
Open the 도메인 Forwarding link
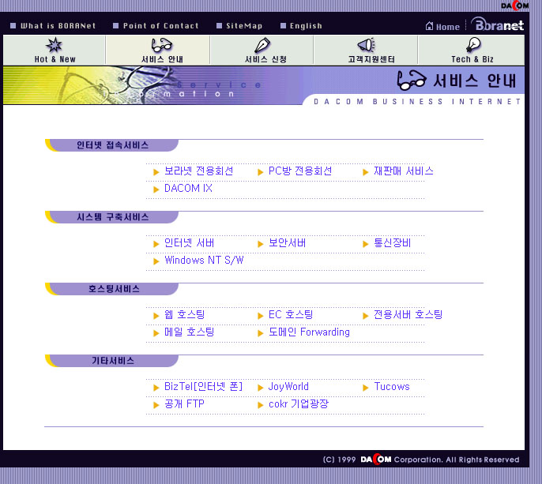(309, 332)
